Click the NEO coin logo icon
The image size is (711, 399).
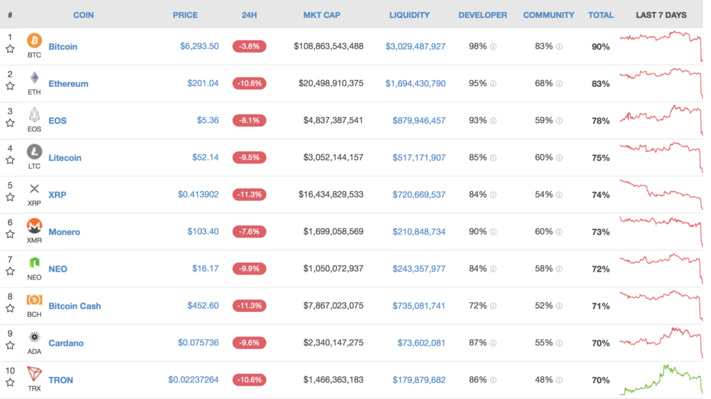pos(35,262)
